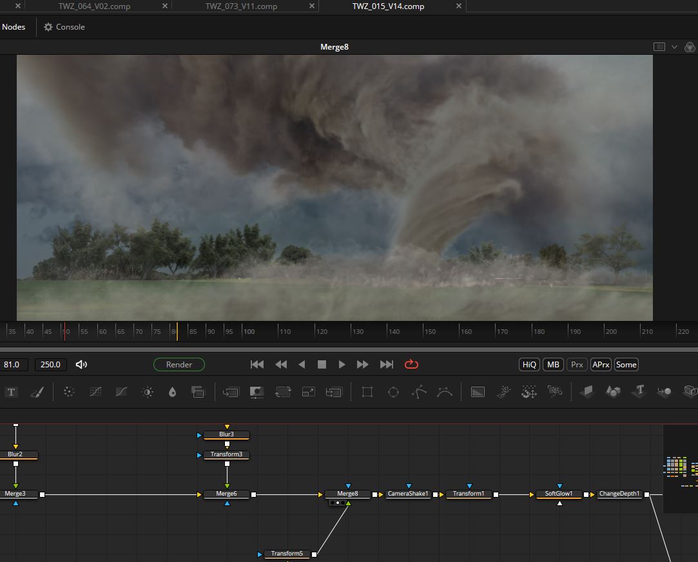Enable the Prx proxy mode
698x562 pixels.
577,365
